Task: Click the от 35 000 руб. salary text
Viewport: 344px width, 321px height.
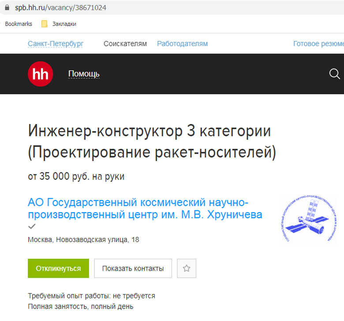Action: (x=76, y=176)
